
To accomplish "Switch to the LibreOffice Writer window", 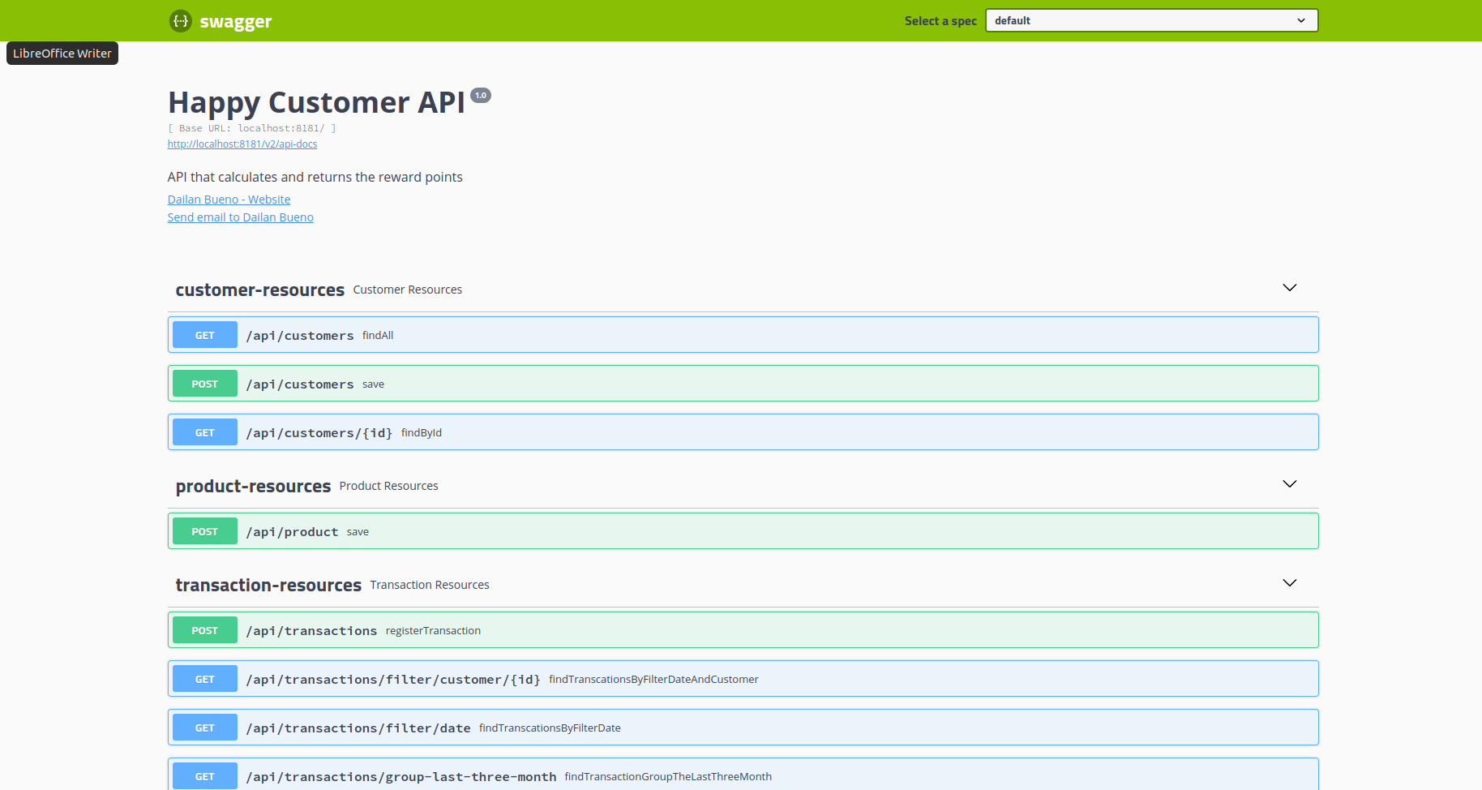I will point(62,53).
